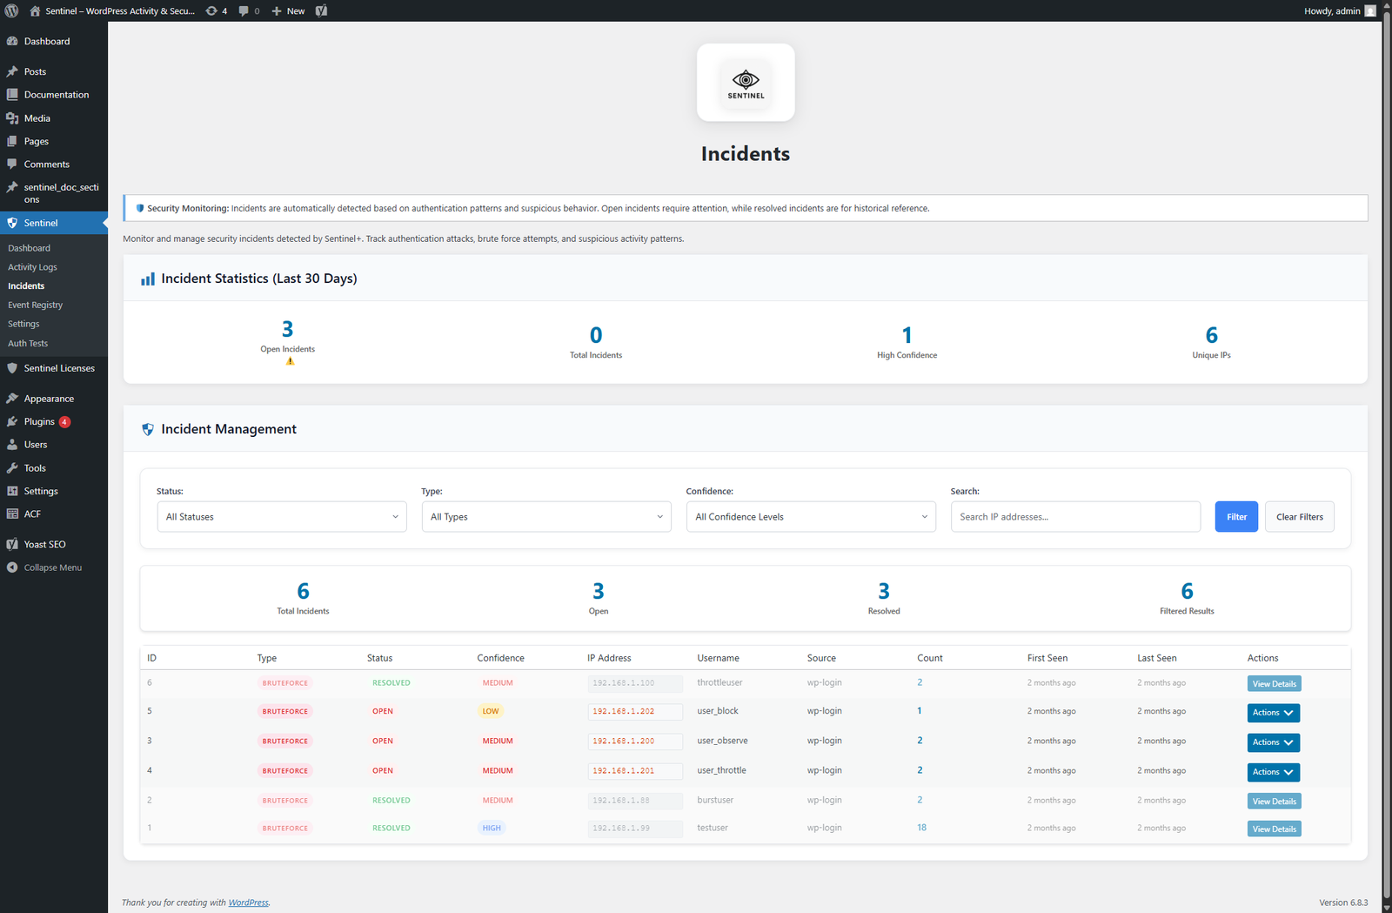This screenshot has height=913, width=1392.
Task: View Details for the resolved testuser incident
Action: pos(1274,829)
